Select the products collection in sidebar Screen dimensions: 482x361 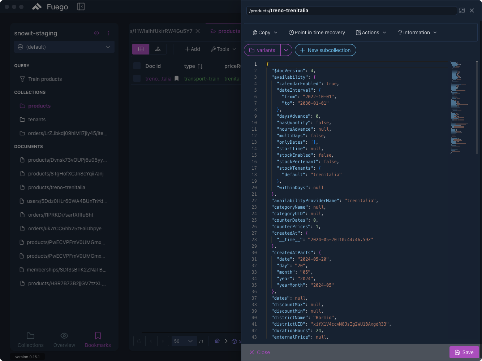pyautogui.click(x=39, y=106)
